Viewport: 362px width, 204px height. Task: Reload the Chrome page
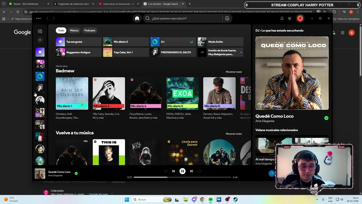tap(18, 12)
